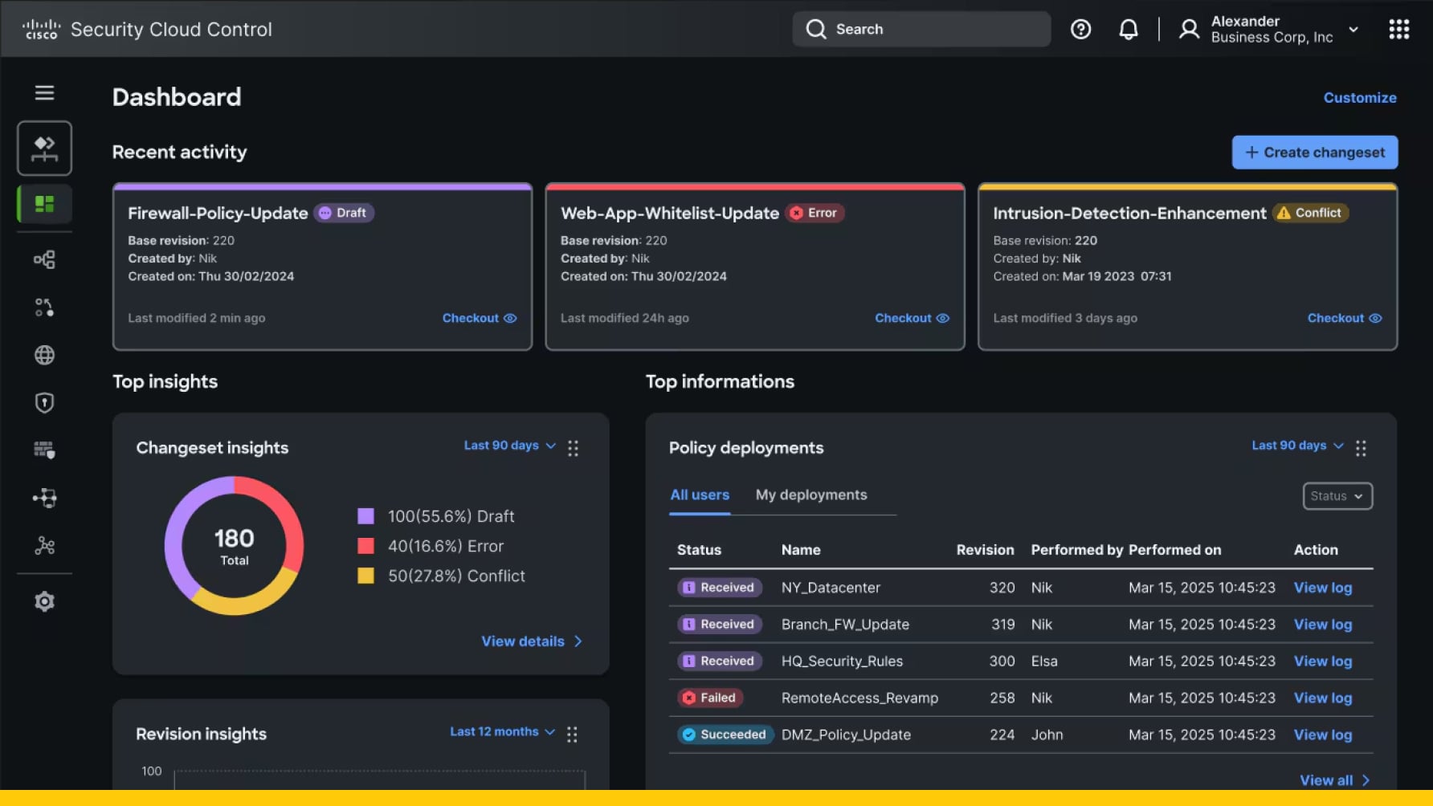Open the settings gear in sidebar
This screenshot has height=806, width=1433.
pyautogui.click(x=44, y=601)
